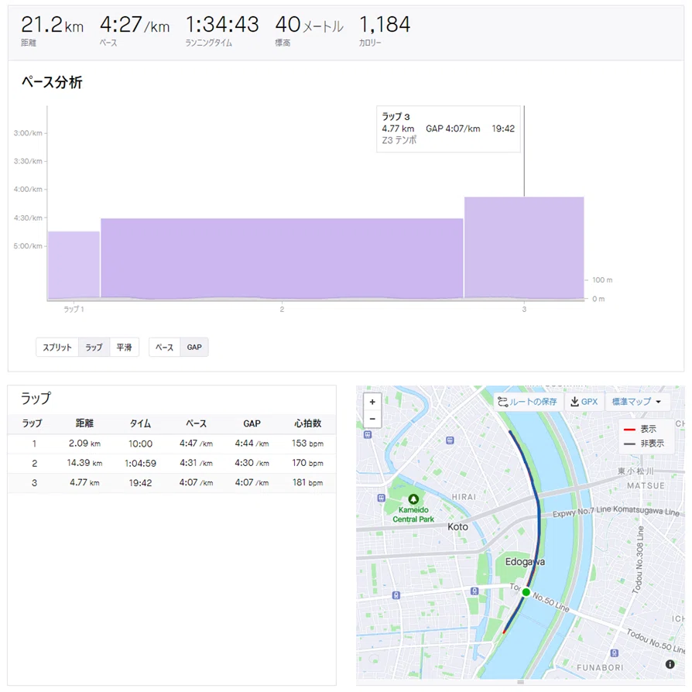
Task: Zoom in the map with plus icon
Action: (x=372, y=402)
